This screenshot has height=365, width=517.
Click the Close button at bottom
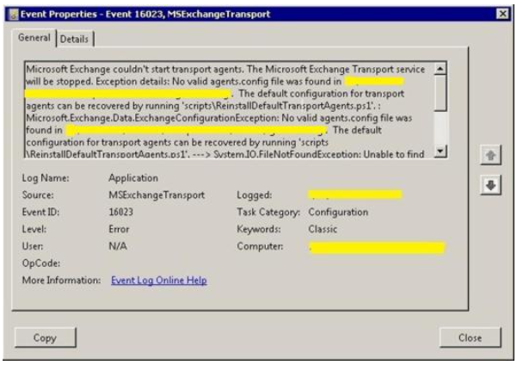pos(471,337)
